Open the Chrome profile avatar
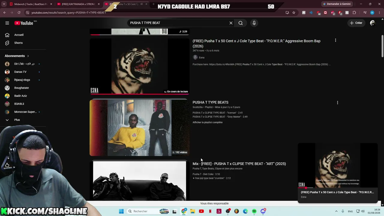Viewport: 384px width, 216px height. 372,13
